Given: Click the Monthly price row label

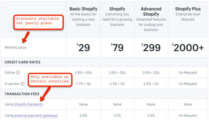Looking at the screenshot, I should [15, 47].
